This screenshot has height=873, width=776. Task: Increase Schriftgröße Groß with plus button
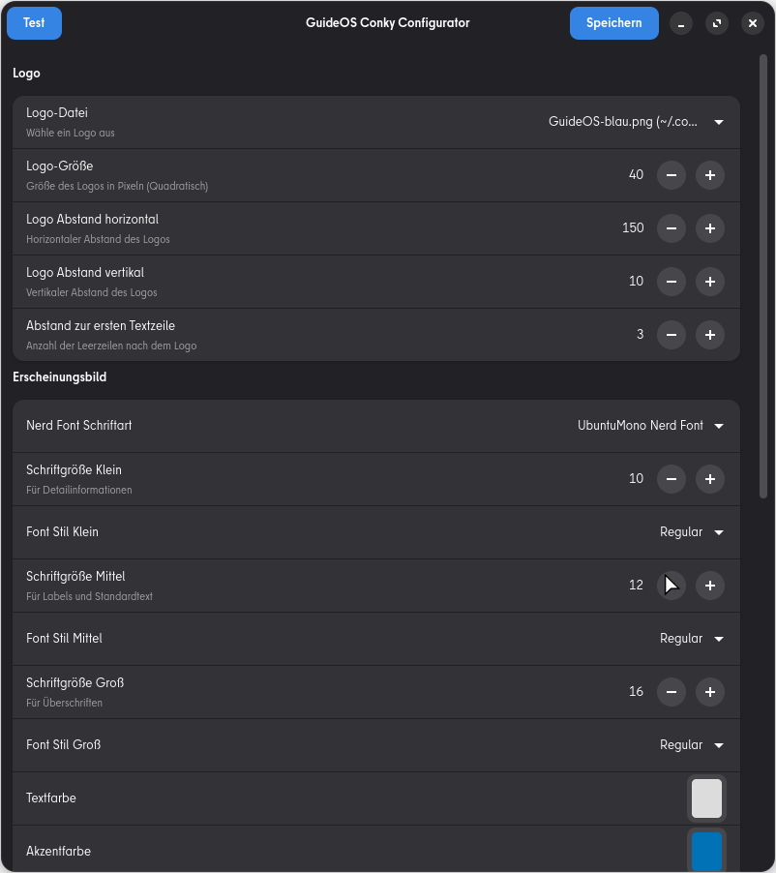coord(710,692)
